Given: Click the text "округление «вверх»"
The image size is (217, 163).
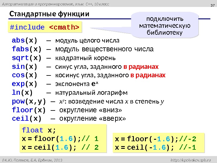Looking at the screenshot, I should (93, 119).
